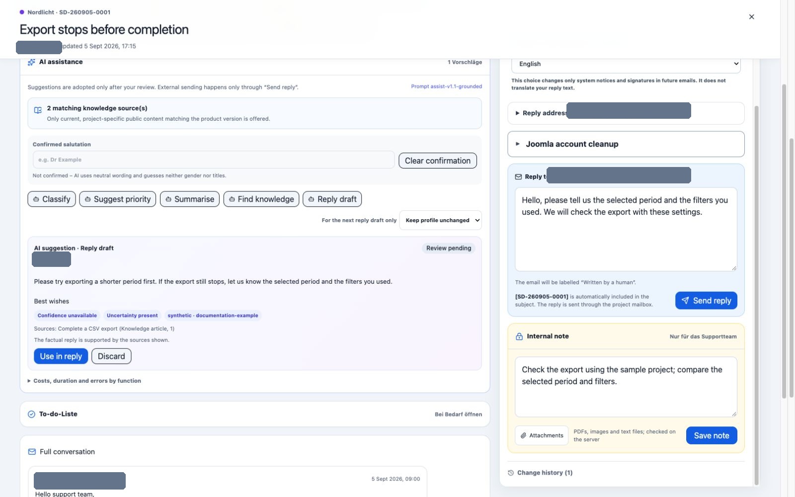Click the reply envelope icon
The height and width of the screenshot is (497, 795).
(518, 177)
